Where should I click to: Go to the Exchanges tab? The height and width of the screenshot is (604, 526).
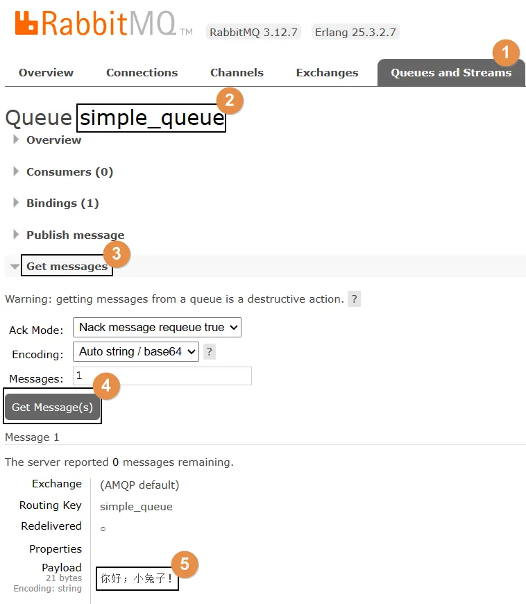(x=327, y=73)
